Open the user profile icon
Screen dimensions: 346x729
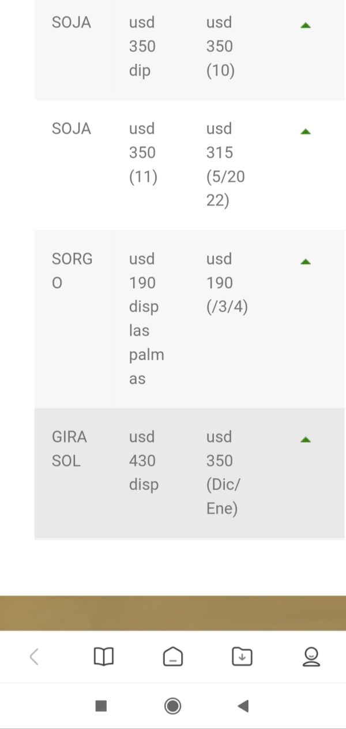(311, 657)
